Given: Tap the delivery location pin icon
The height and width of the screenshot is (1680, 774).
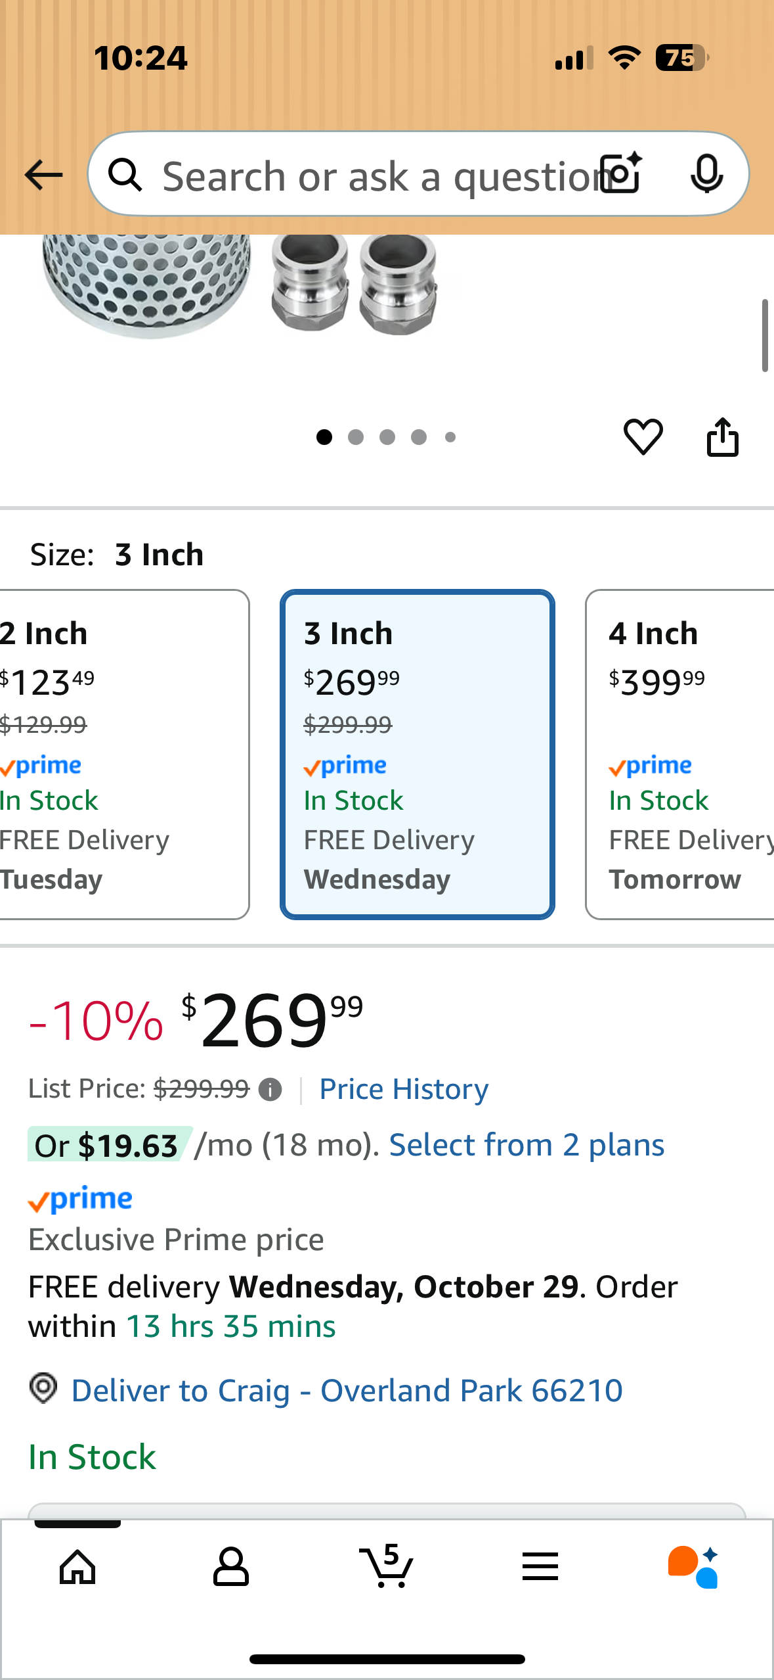Looking at the screenshot, I should coord(42,1389).
